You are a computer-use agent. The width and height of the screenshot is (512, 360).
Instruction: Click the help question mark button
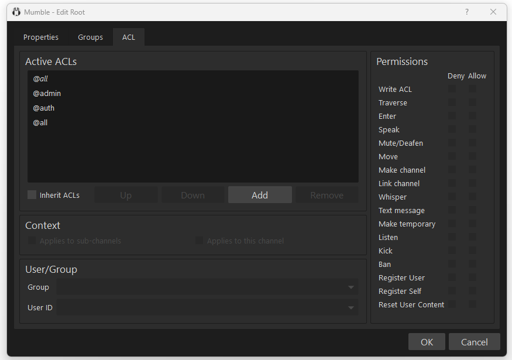pyautogui.click(x=466, y=12)
